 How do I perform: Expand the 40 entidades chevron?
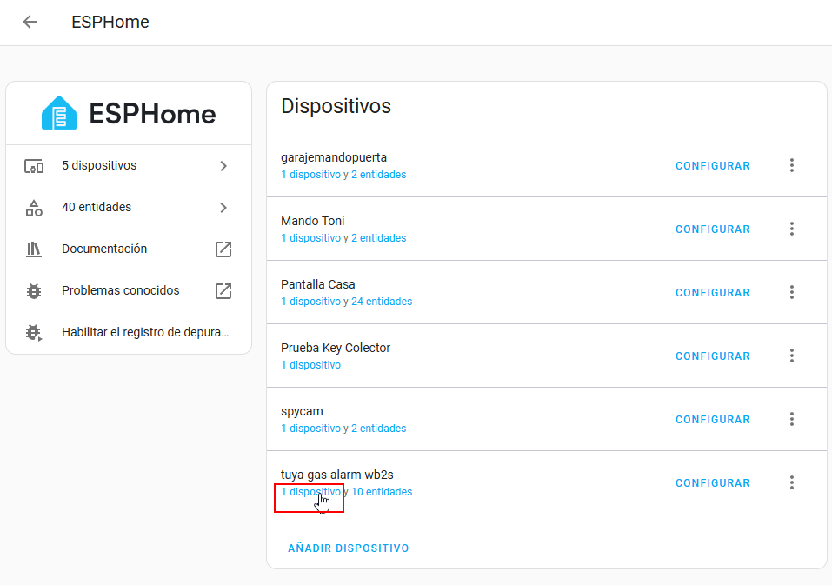click(223, 208)
